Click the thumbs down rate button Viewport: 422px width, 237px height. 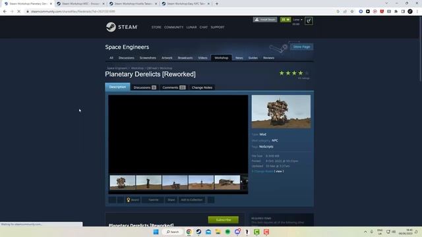coord(120,200)
